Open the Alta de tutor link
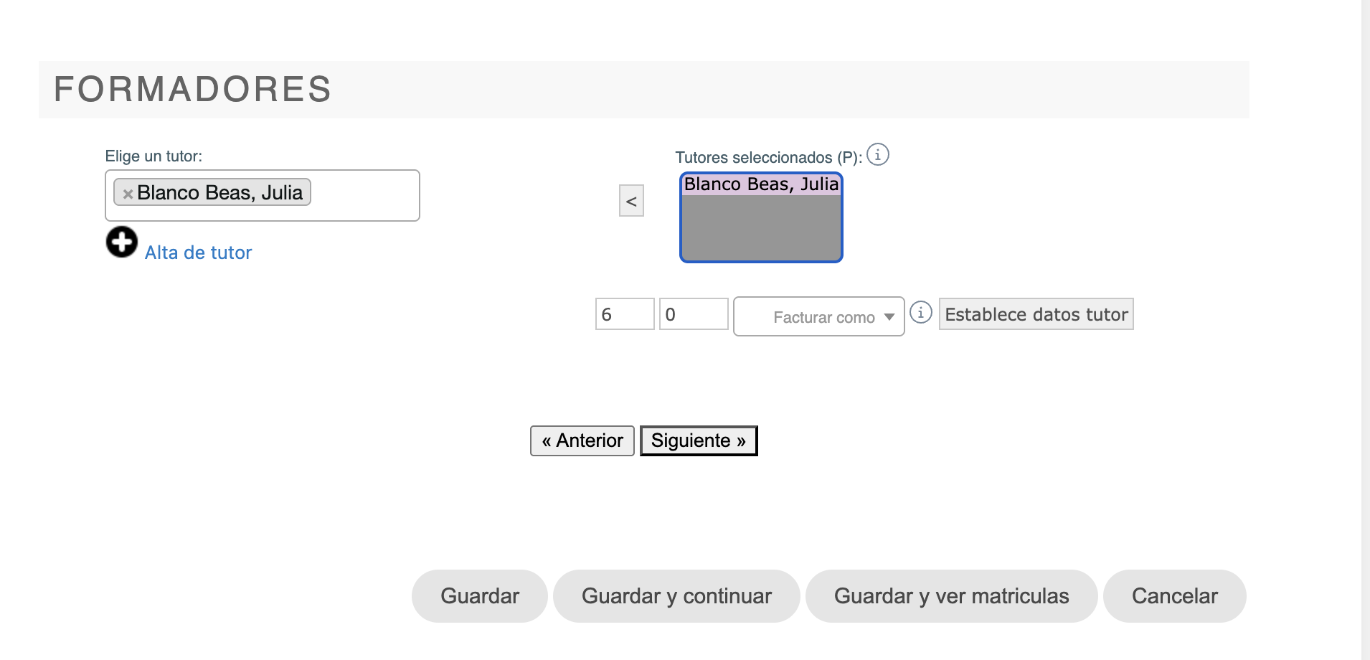 pos(198,253)
